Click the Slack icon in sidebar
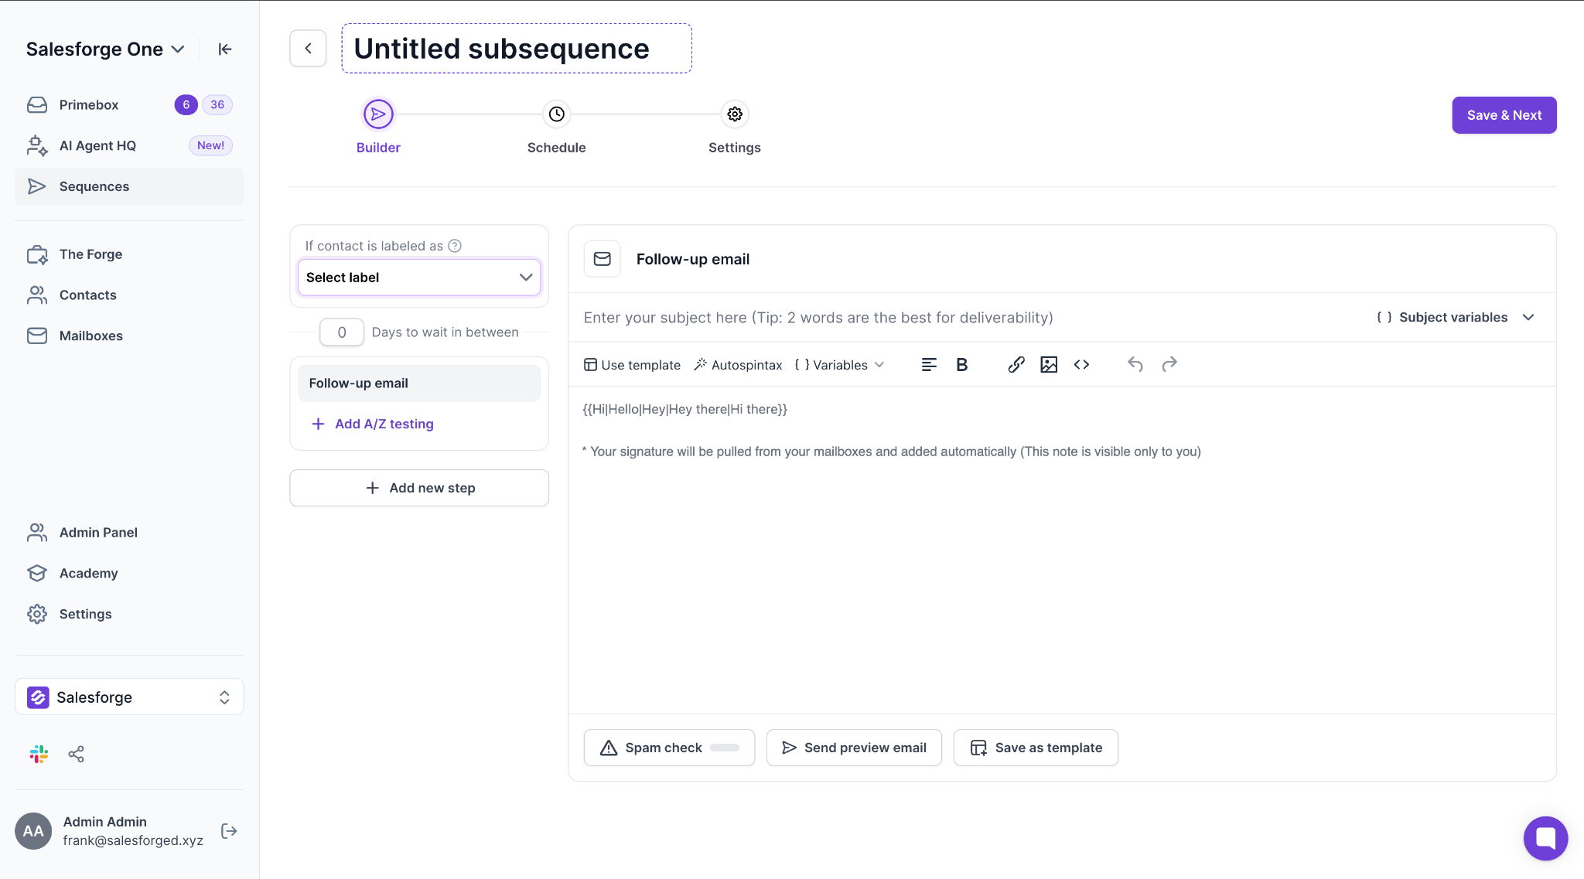Screen dimensions: 1584x879 39,754
